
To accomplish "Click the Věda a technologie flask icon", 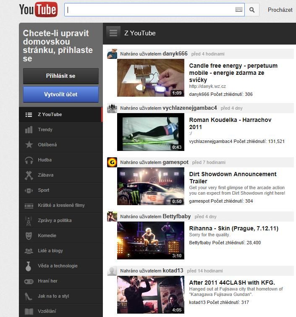I will pos(28,266).
